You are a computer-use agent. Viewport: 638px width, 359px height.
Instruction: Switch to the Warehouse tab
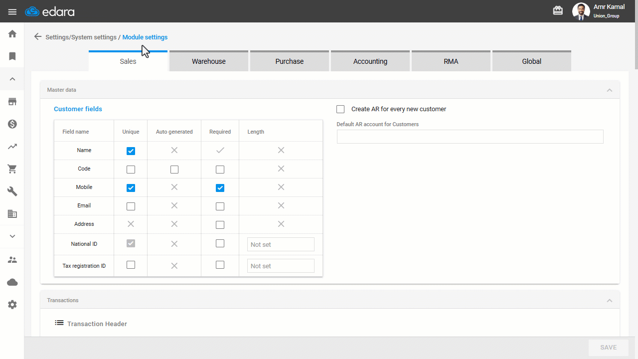tap(209, 61)
